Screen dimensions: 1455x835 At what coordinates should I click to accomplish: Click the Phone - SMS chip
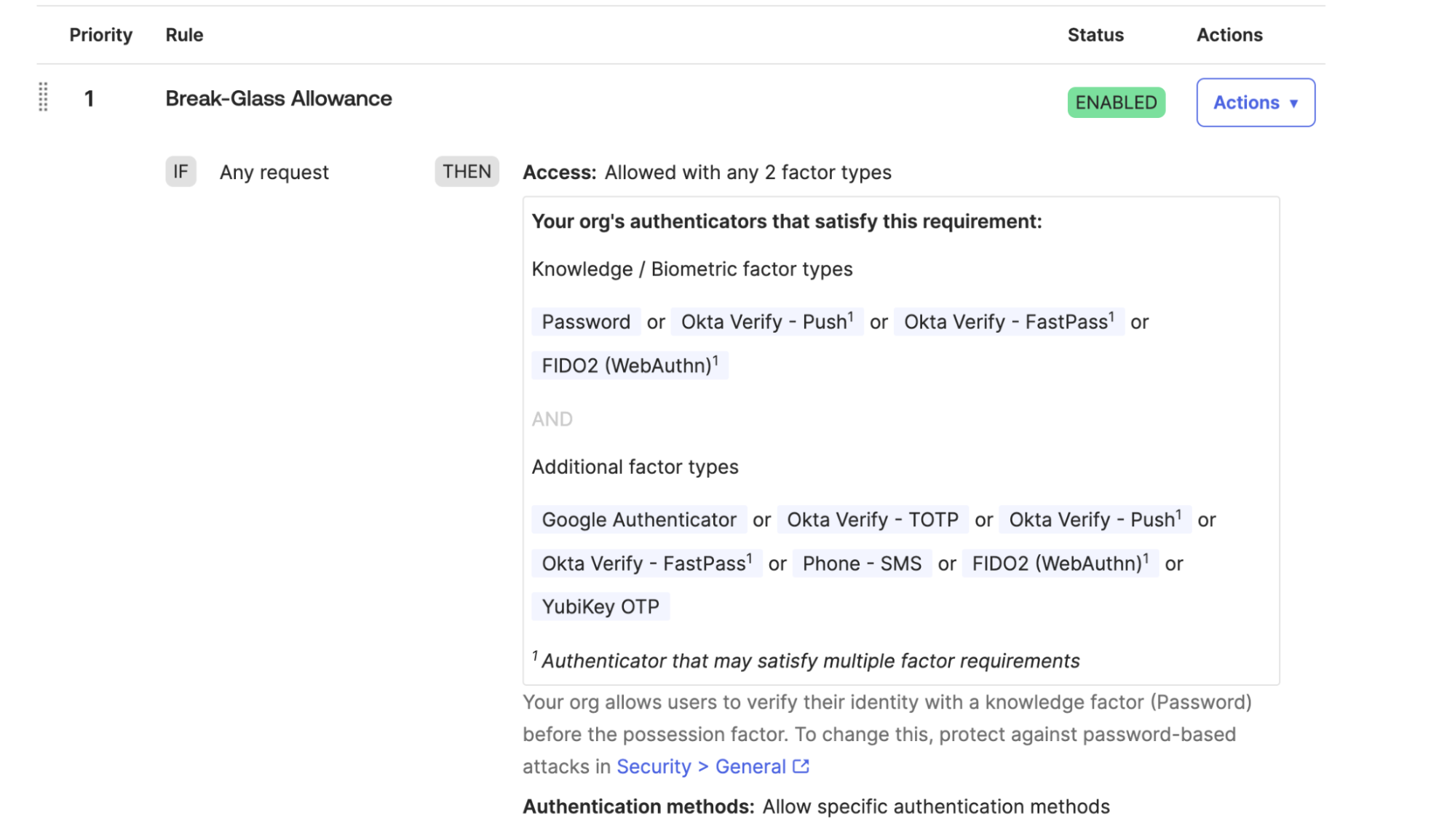[861, 563]
